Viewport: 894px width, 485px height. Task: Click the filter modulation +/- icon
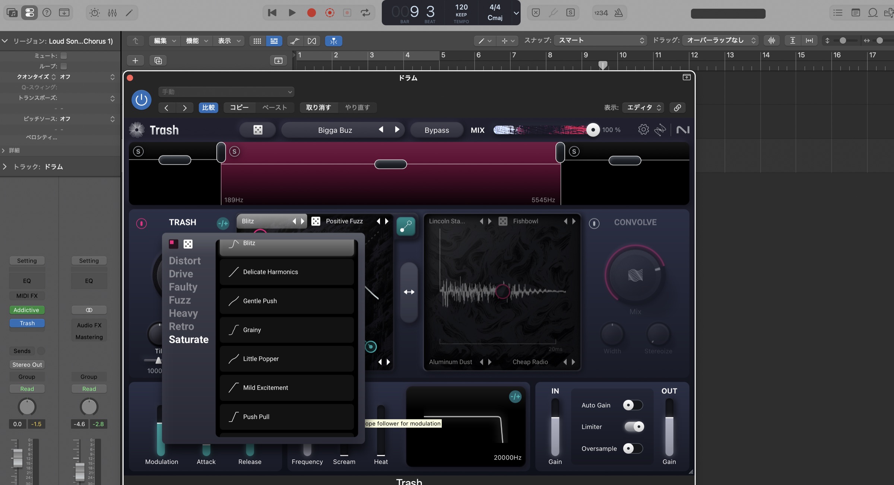pyautogui.click(x=515, y=397)
